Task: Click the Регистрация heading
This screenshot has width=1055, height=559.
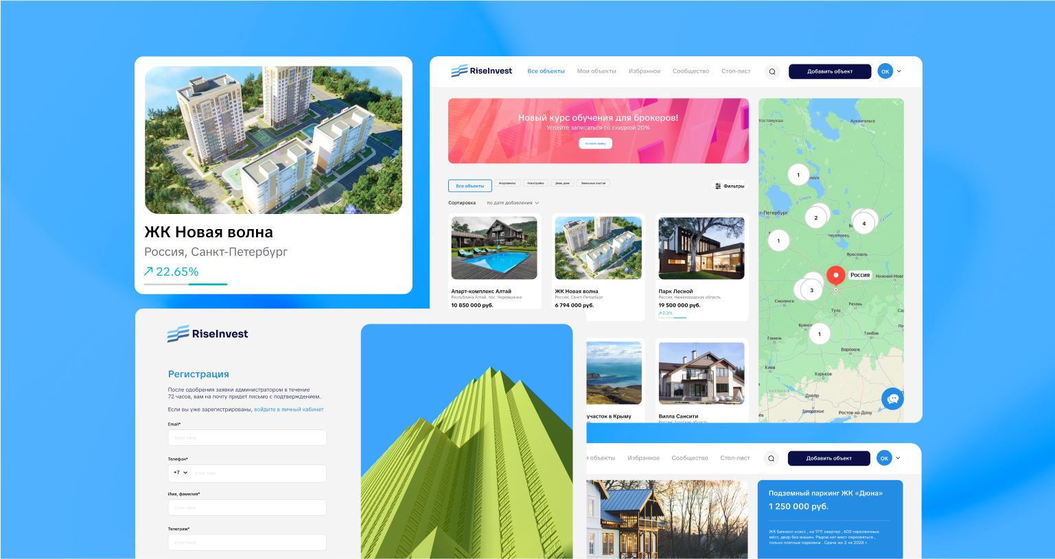Action: 198,374
